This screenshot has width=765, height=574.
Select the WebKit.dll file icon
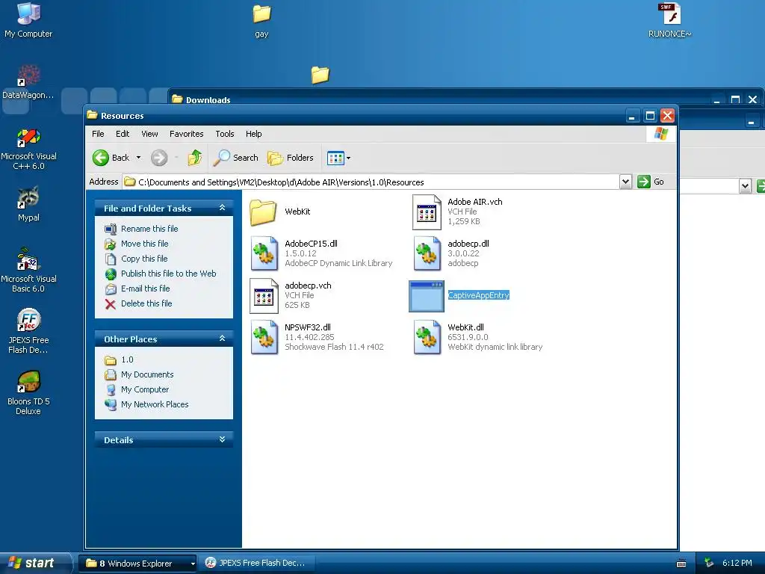coord(427,337)
